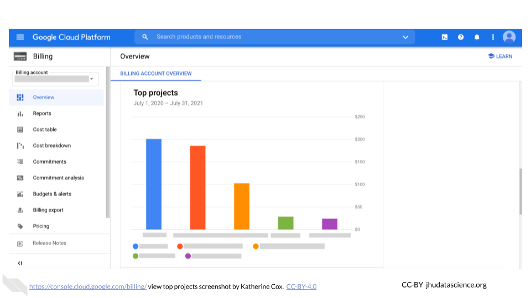
Task: Open the CC-BY-4.0 license link
Action: coord(301,286)
